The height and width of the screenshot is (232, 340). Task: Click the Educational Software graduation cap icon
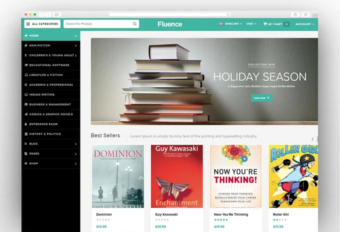(x=26, y=65)
